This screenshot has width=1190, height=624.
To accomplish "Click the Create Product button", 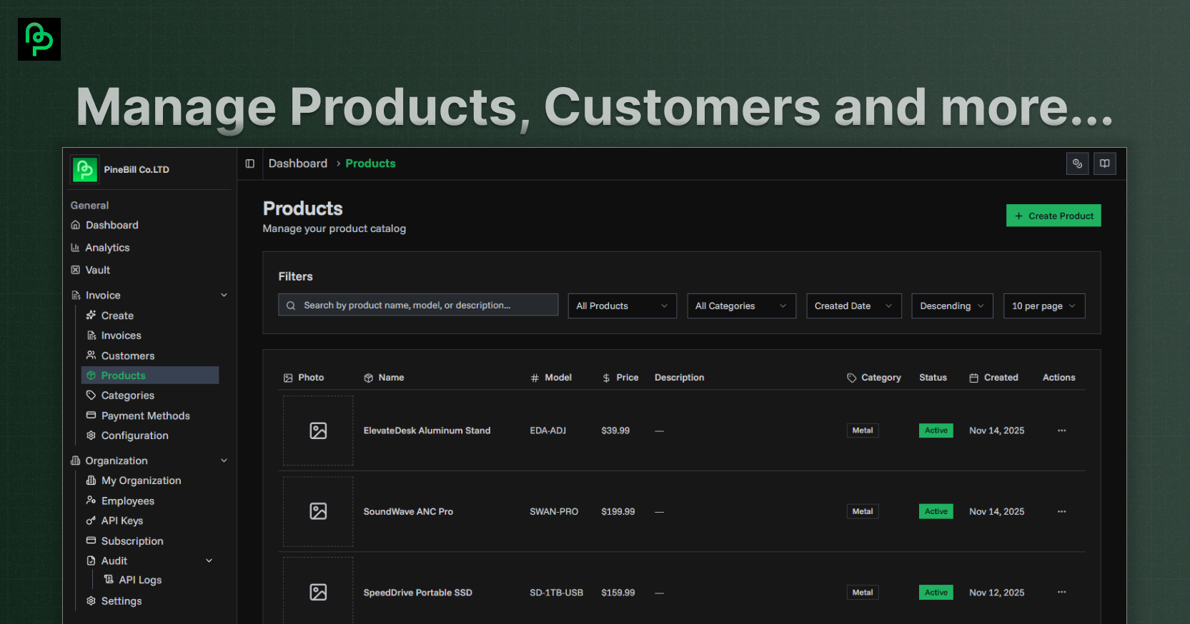I will point(1053,216).
